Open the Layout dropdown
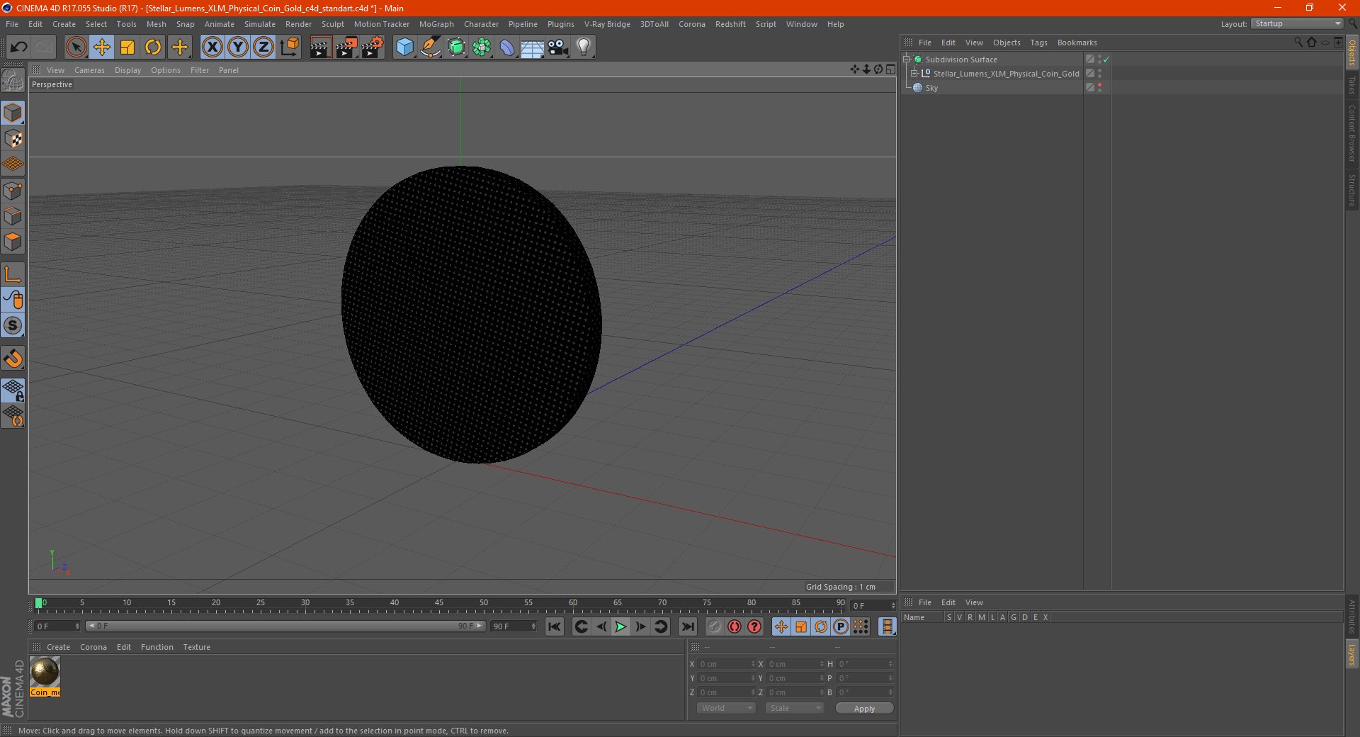The image size is (1360, 737). click(1298, 24)
